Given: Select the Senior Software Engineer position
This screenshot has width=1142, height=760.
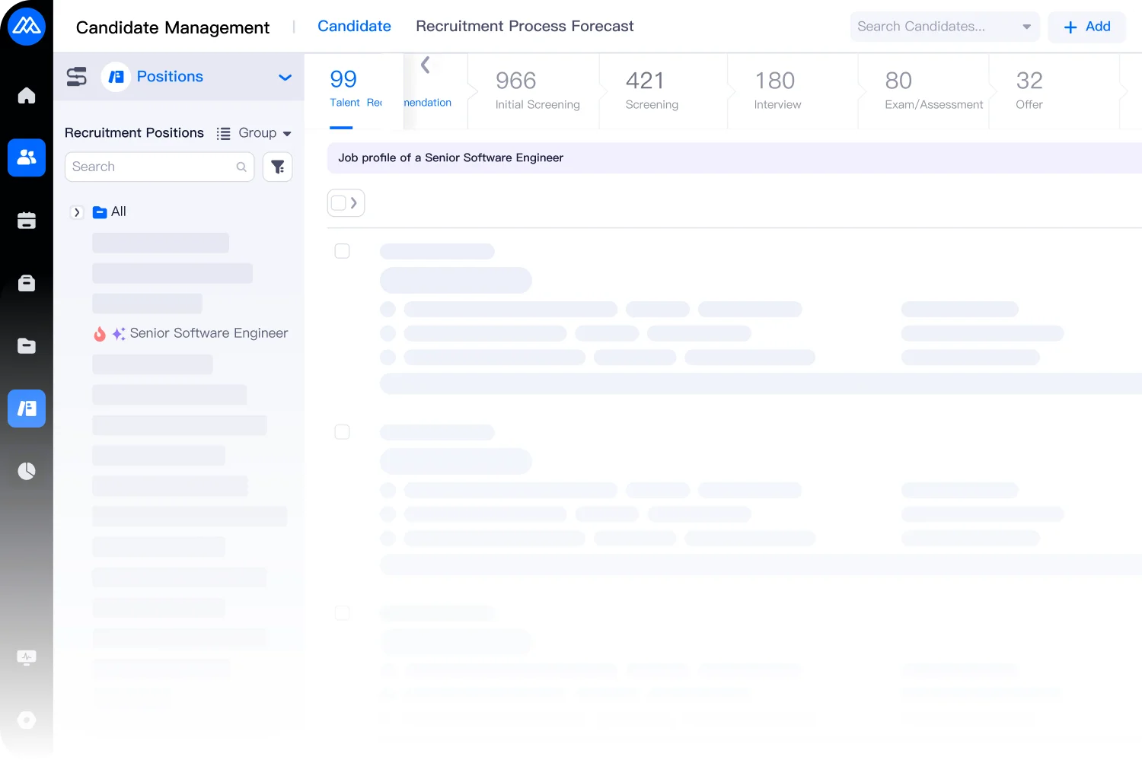Looking at the screenshot, I should tap(208, 333).
